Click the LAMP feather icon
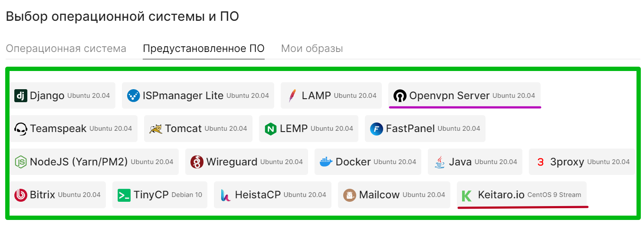643x226 pixels. point(292,96)
